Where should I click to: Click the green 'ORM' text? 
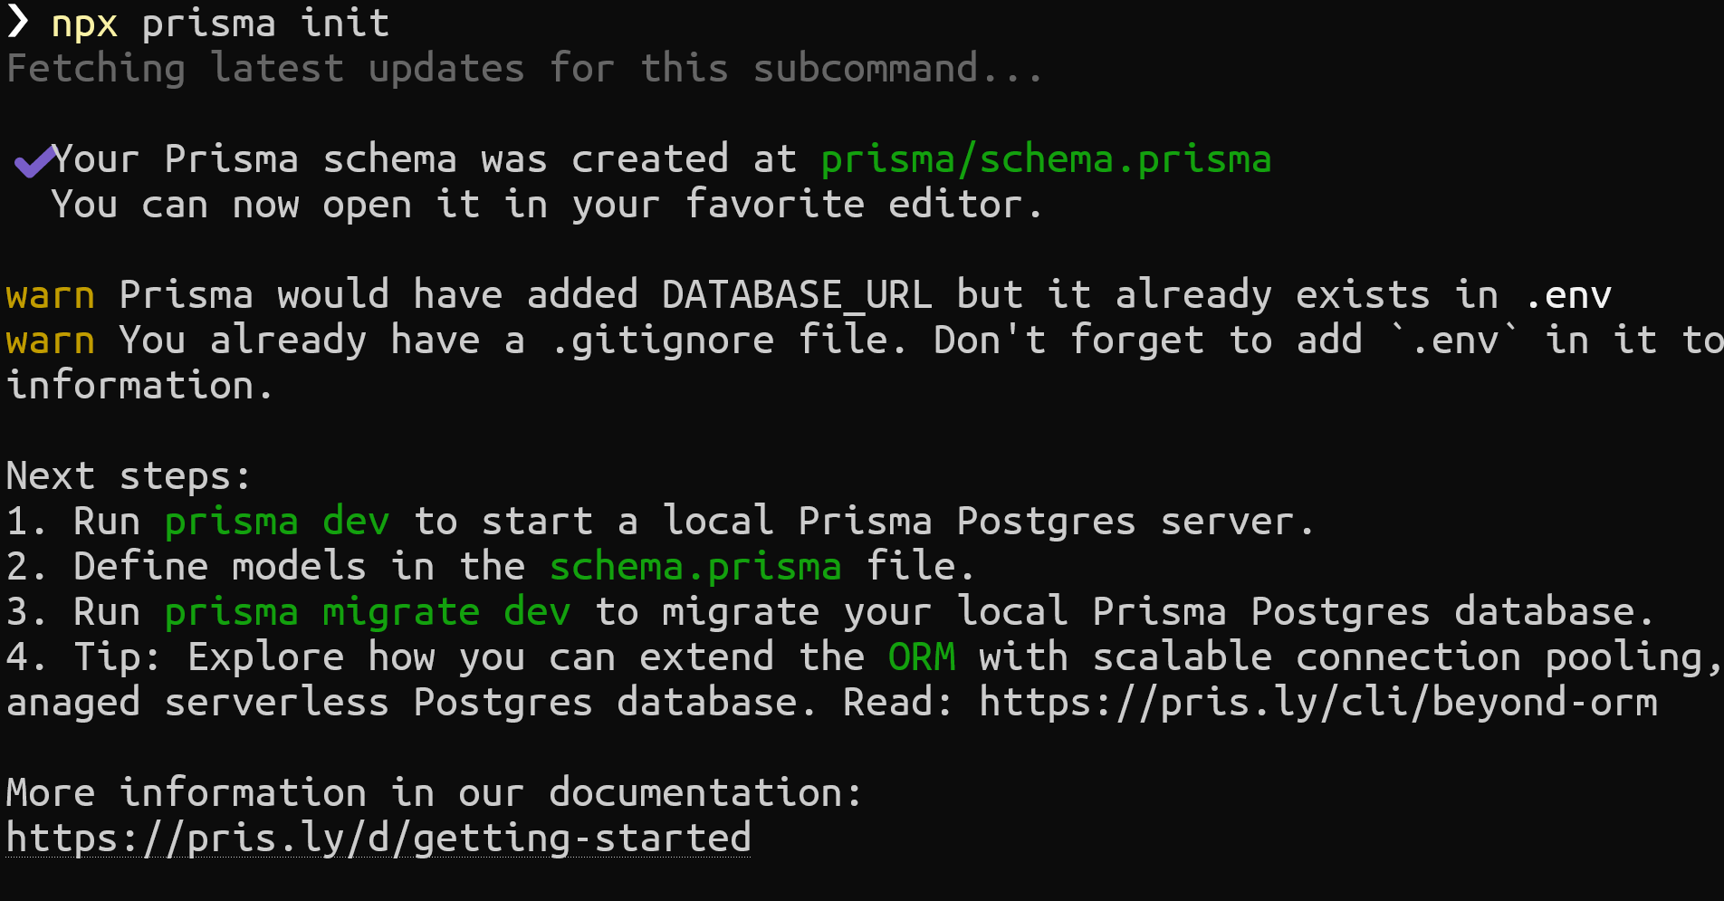pyautogui.click(x=921, y=657)
